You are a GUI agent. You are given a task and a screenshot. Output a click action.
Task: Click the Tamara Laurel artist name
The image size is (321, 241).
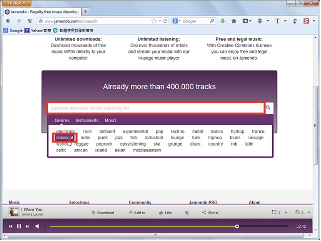[32, 214]
